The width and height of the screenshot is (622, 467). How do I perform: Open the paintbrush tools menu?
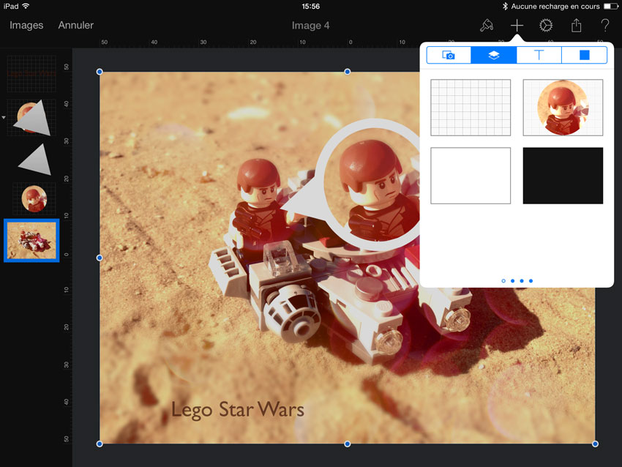click(x=487, y=26)
